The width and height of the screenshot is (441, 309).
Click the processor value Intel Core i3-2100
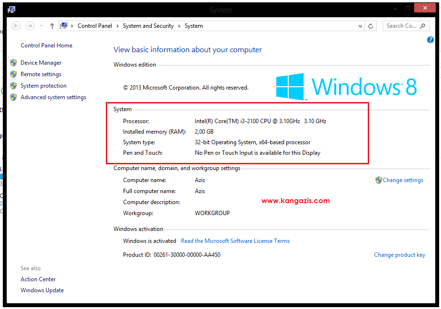click(x=260, y=121)
